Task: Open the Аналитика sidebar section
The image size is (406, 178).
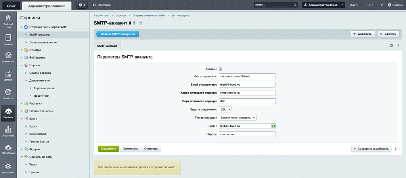Action: point(8,132)
